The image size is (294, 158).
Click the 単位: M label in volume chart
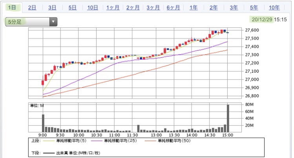(x=37, y=106)
